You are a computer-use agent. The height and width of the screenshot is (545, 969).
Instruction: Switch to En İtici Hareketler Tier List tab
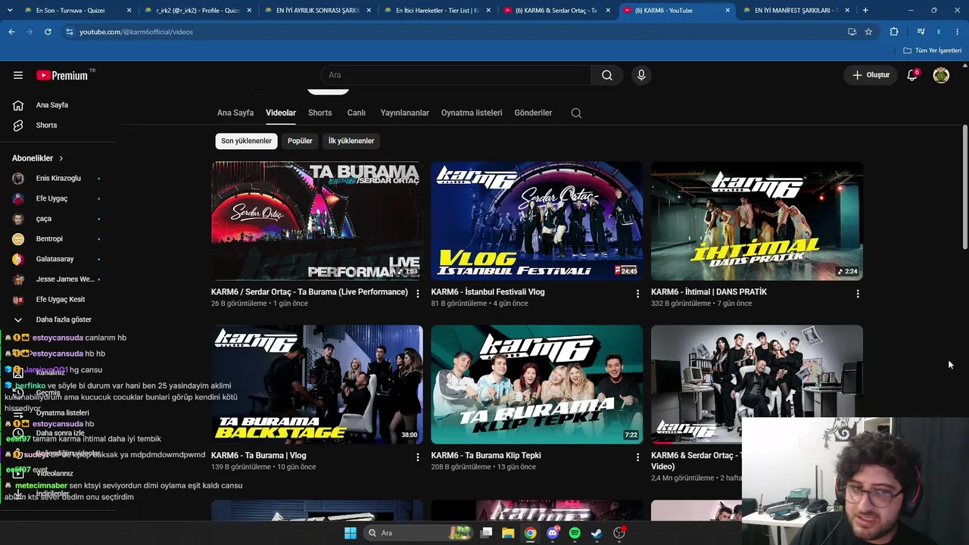point(438,11)
